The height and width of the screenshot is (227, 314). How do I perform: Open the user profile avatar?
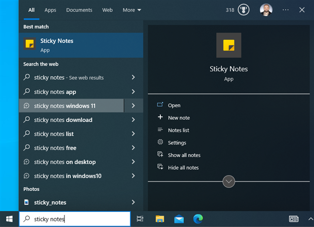(266, 10)
